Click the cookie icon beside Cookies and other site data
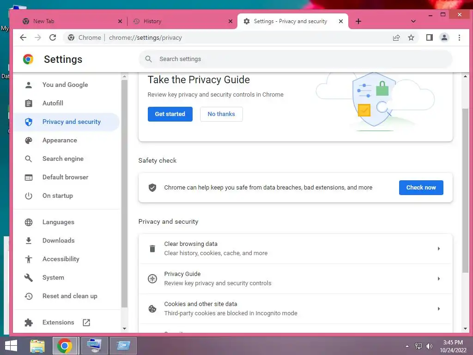Viewport: 473px width, 355px height. [x=152, y=309]
